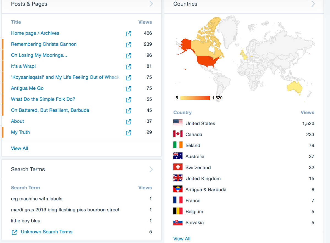330x243 pixels.
Task: Open the Countries section header
Action: 185,4
